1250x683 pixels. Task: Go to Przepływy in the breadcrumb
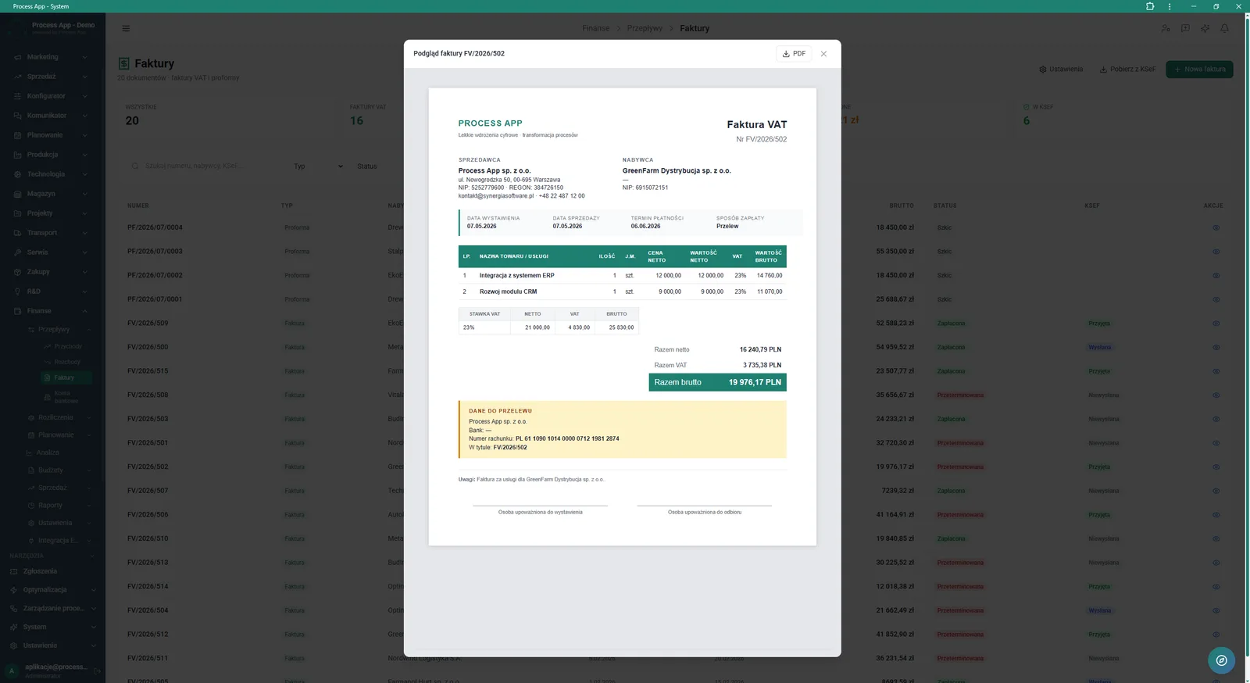645,28
